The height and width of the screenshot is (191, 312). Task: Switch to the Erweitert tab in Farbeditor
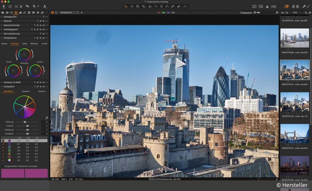click(26, 91)
